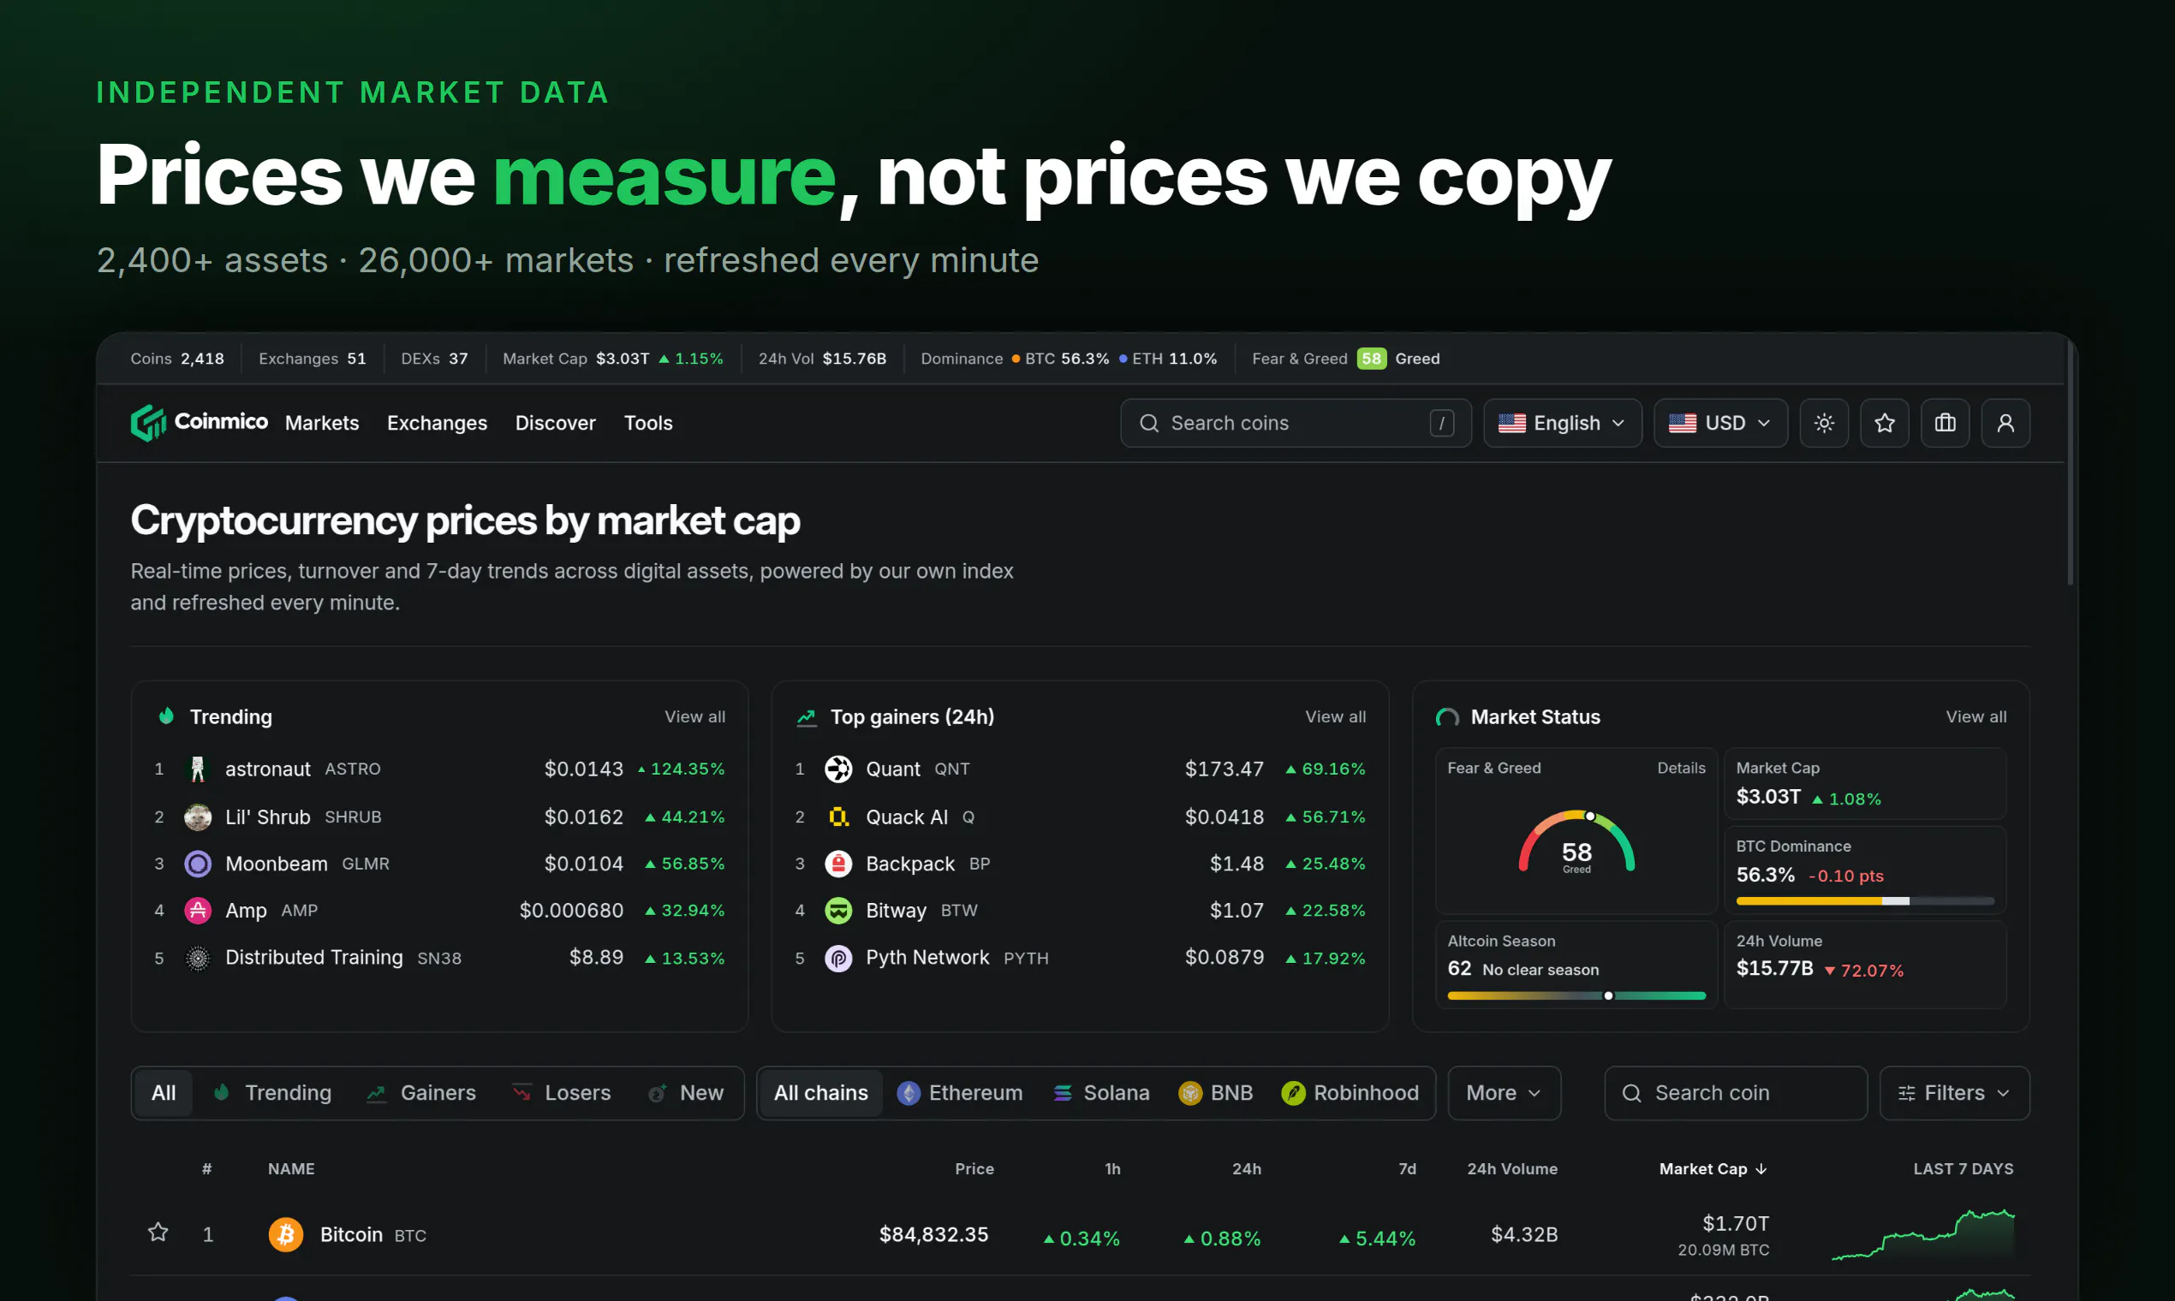Open the Tools menu
Screen dimensions: 2175x1301
click(x=648, y=424)
